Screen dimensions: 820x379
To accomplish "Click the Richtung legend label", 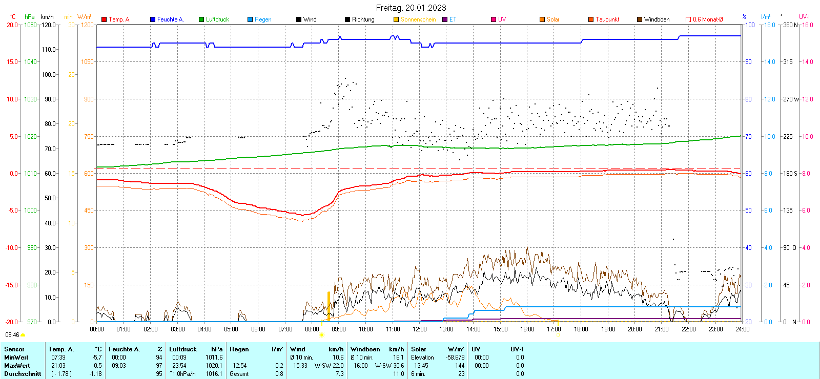I will pyautogui.click(x=363, y=19).
